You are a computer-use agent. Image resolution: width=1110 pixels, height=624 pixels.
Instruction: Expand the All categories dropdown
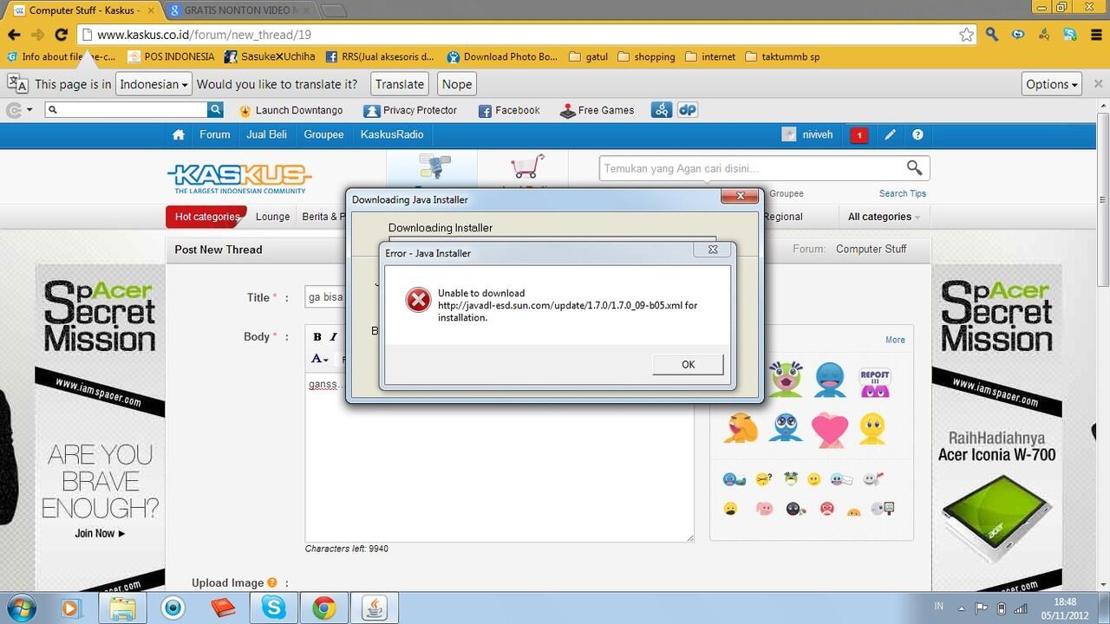click(x=884, y=217)
